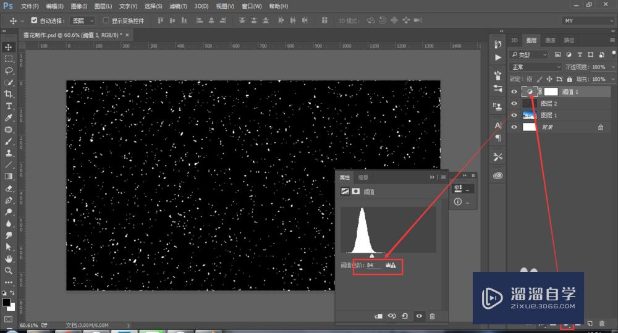Viewport: 618px width, 333px height.
Task: Click the histogram calculate warning icon
Action: click(x=391, y=265)
